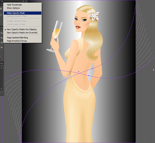The height and width of the screenshot is (143, 155).
Task: Click the greyed Unlink Opacity Mask entry
Action: [x=16, y=24]
